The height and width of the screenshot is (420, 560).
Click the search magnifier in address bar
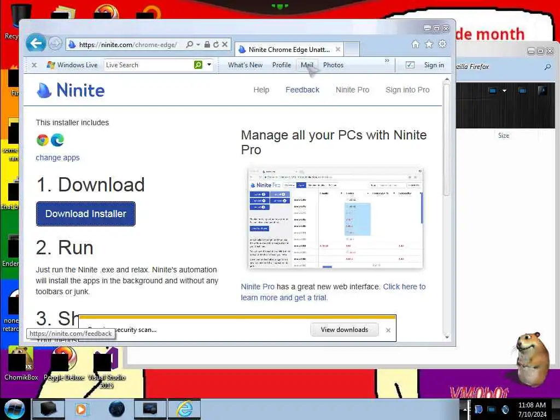click(190, 44)
